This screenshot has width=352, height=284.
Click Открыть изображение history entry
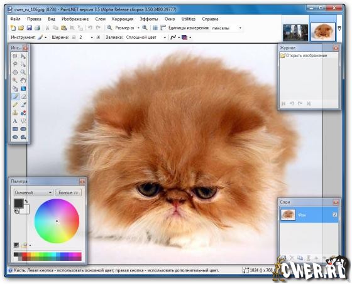(x=306, y=55)
